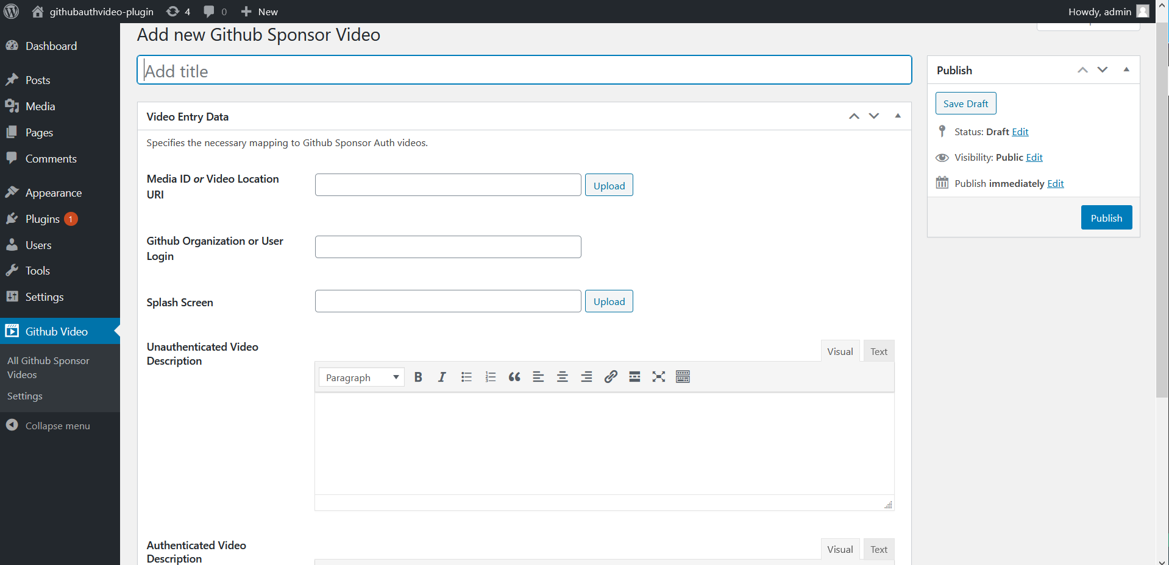Insert a bulleted list
The height and width of the screenshot is (565, 1169).
pyautogui.click(x=466, y=377)
